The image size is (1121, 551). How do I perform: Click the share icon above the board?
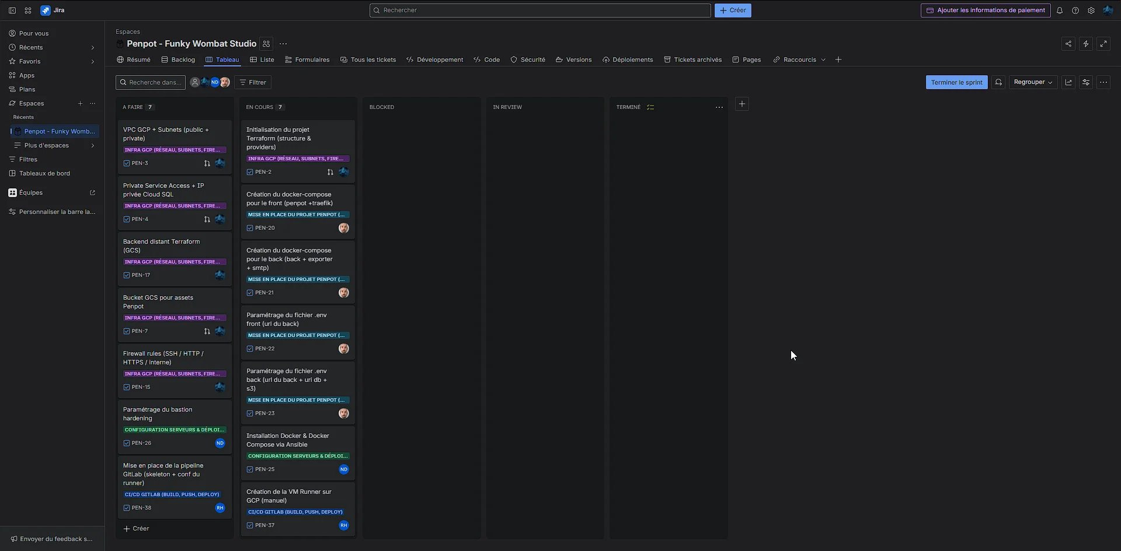pyautogui.click(x=1068, y=43)
